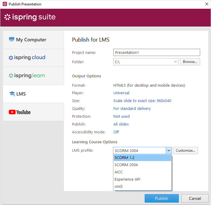Choose SCORM 2004 from the dropdown list
The width and height of the screenshot is (211, 205).
click(142, 165)
